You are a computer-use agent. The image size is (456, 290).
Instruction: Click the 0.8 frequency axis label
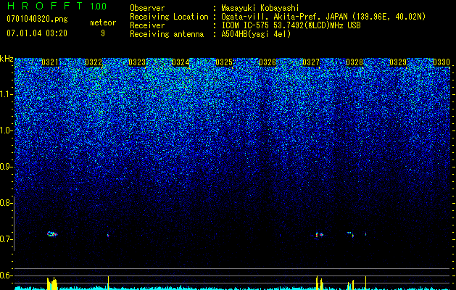(6, 203)
